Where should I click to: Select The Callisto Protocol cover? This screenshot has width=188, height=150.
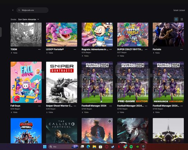62,131
